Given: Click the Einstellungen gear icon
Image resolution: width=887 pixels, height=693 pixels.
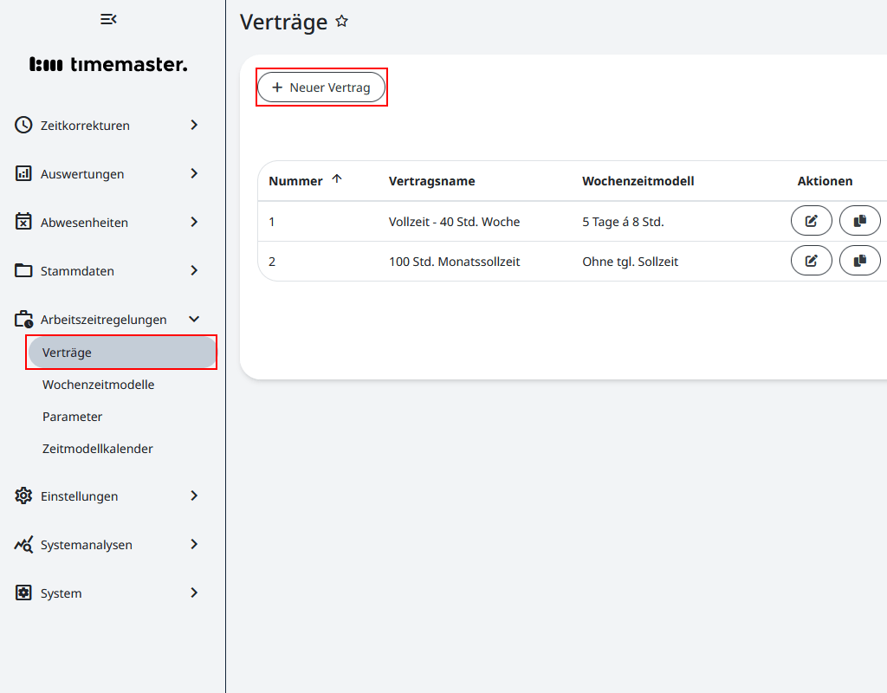Looking at the screenshot, I should (x=23, y=495).
